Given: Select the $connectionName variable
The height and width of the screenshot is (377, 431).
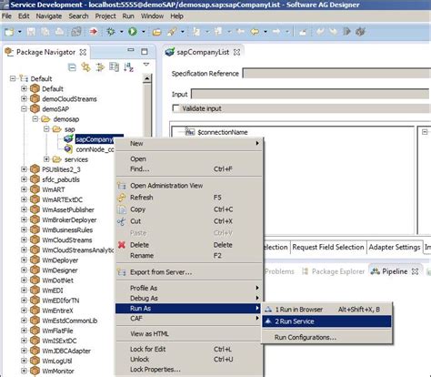Looking at the screenshot, I should coord(222,132).
